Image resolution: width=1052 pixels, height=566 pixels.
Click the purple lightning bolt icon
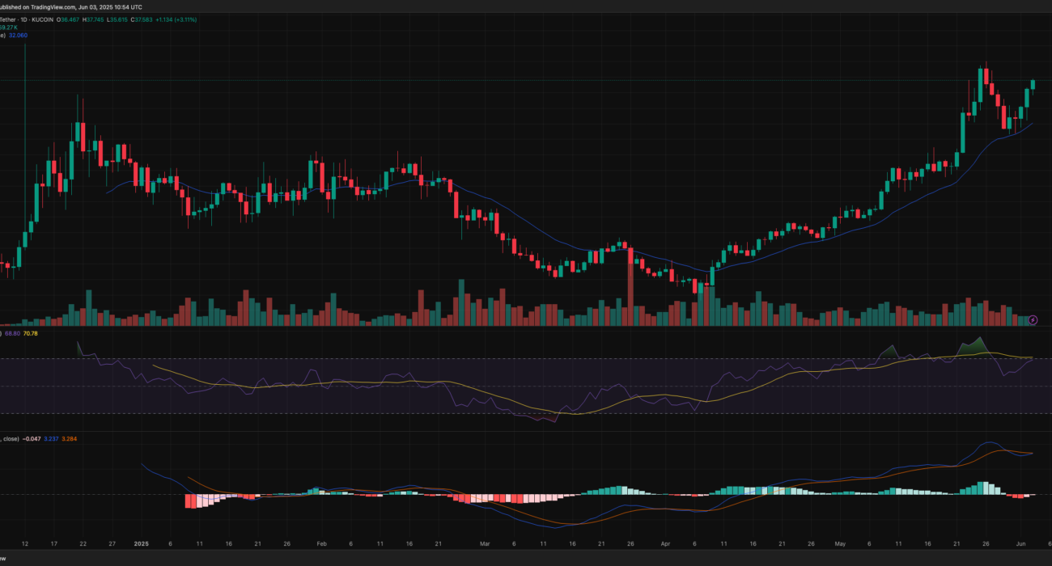(x=1033, y=321)
